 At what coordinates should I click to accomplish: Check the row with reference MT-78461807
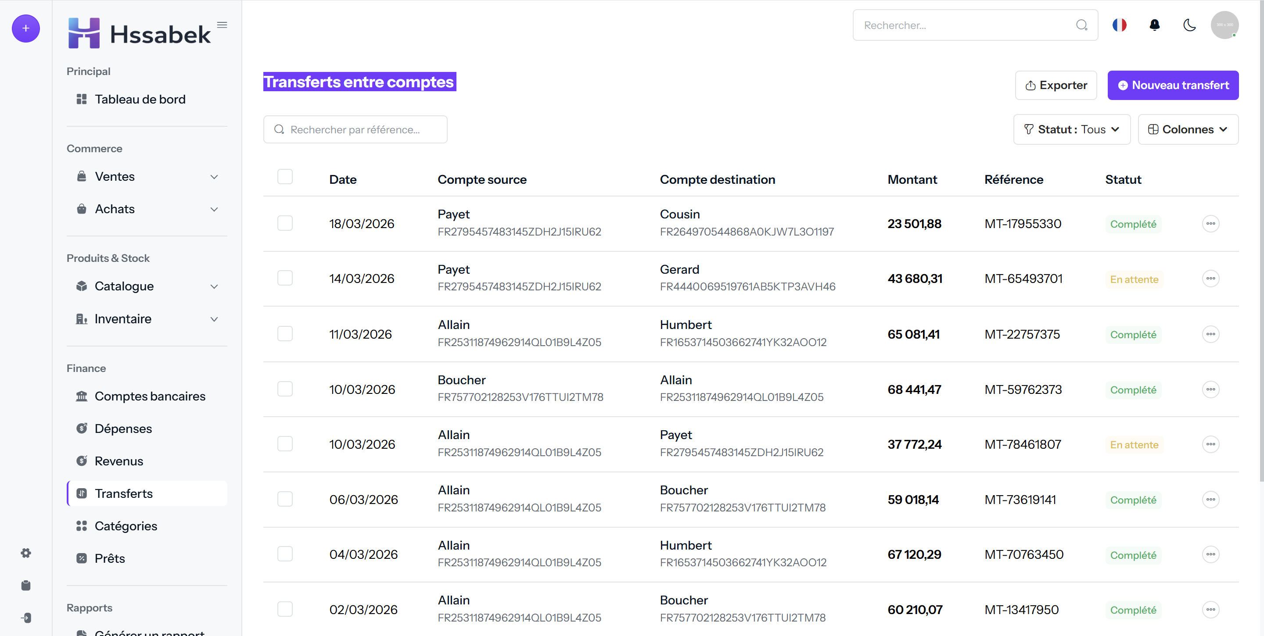(284, 444)
